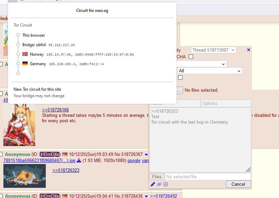Click German flag on post 518726367
This screenshot has width=279, height=198.
pos(65,154)
